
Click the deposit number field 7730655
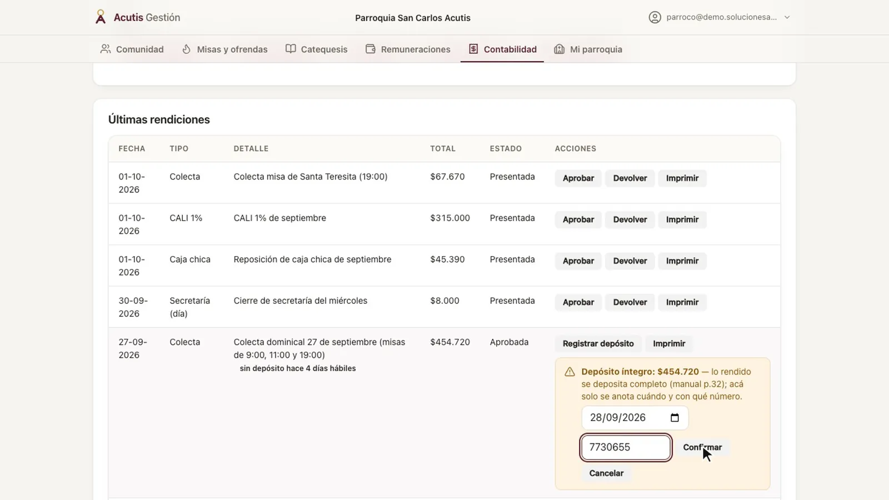[x=626, y=447]
